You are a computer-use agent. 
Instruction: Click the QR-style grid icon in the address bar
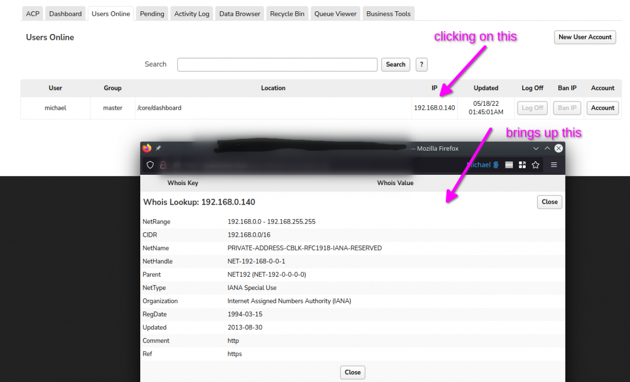pos(522,165)
